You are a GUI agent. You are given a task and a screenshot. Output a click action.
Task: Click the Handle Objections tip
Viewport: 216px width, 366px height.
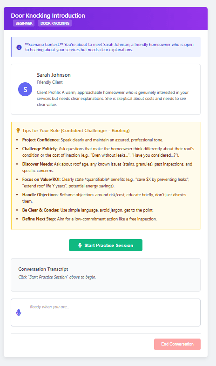pos(104,198)
